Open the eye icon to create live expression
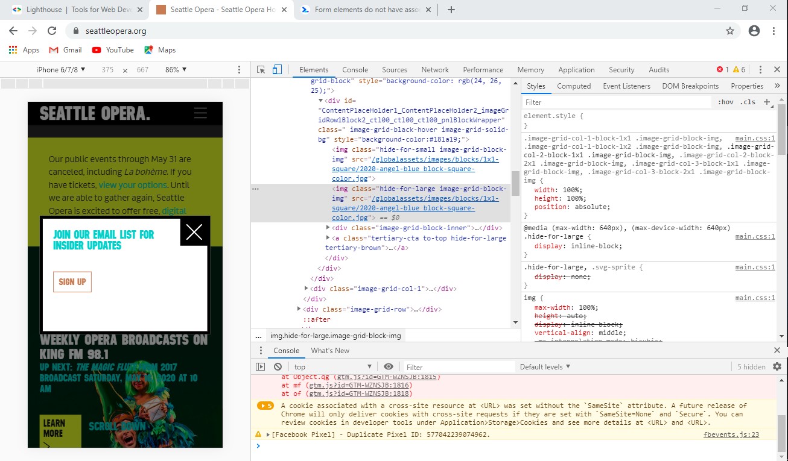Screen dimensions: 788x461 (x=389, y=366)
